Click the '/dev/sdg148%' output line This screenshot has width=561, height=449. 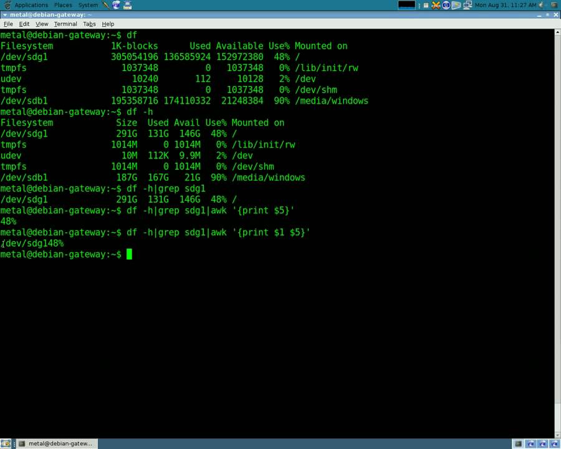pyautogui.click(x=32, y=243)
